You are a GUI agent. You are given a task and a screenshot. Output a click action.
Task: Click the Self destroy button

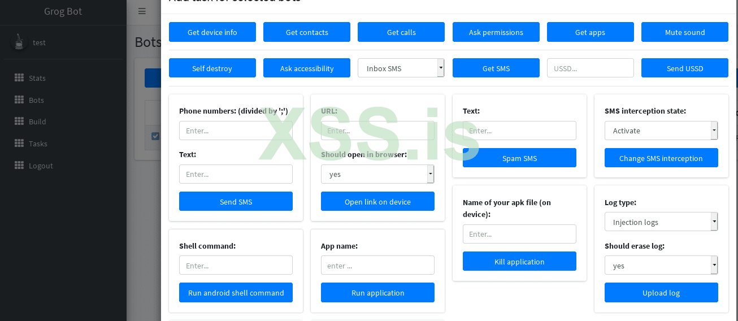pyautogui.click(x=212, y=68)
